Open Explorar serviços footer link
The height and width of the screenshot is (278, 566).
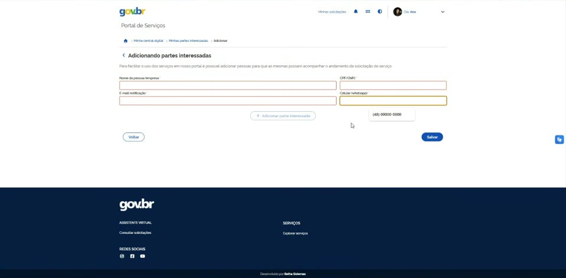click(x=295, y=234)
